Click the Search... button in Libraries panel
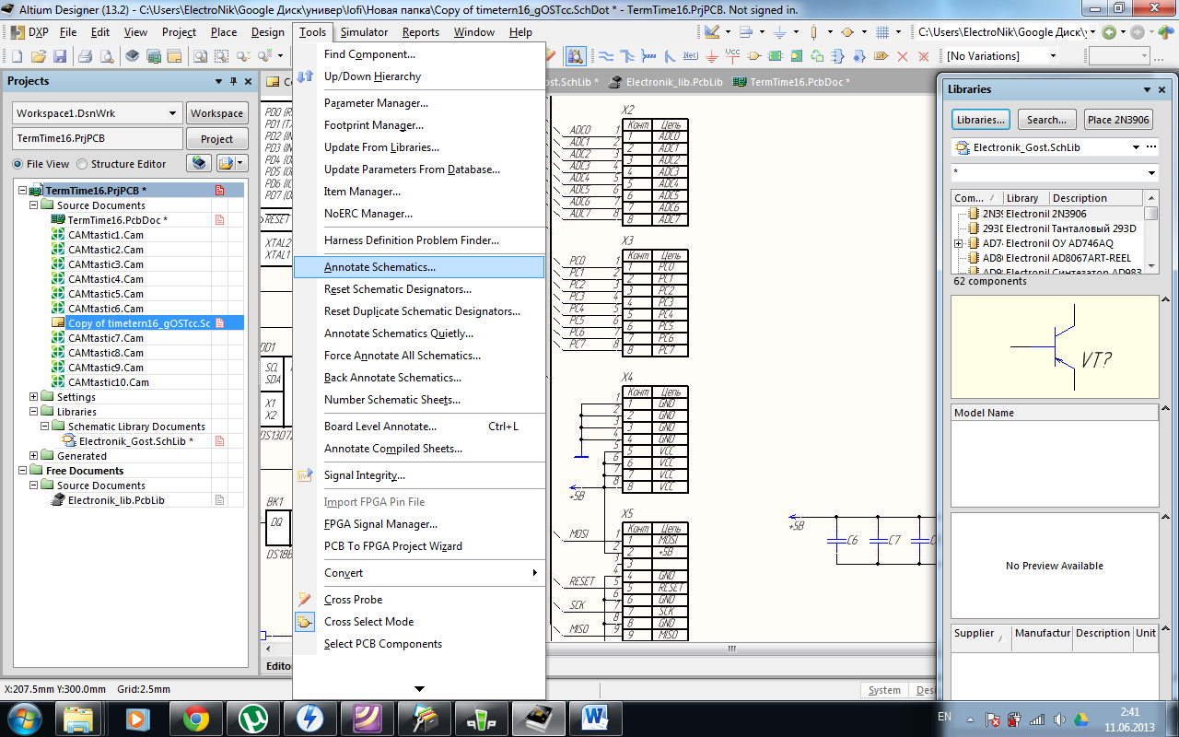This screenshot has width=1179, height=737. [1046, 120]
